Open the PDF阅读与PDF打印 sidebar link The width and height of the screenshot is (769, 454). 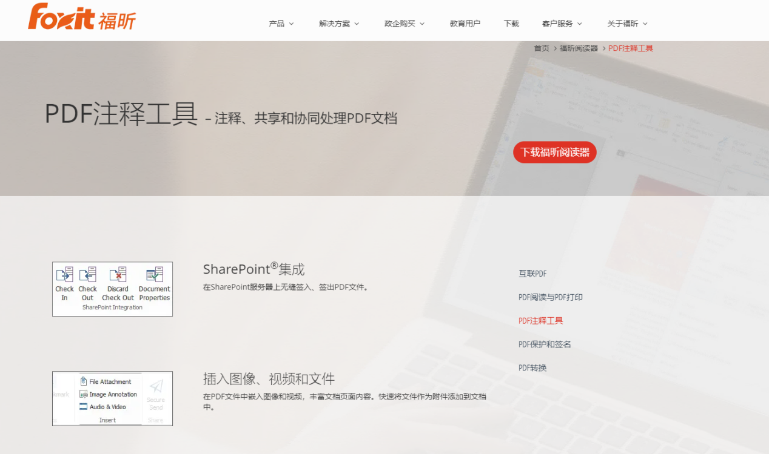[551, 297]
